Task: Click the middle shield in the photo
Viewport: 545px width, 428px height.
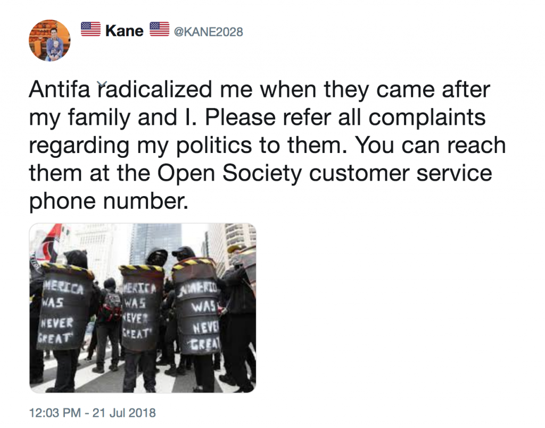Action: pos(141,309)
